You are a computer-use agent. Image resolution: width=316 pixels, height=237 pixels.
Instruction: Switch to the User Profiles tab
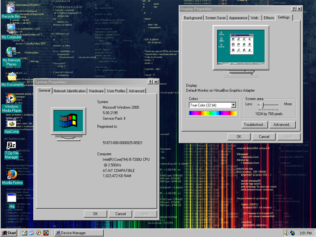(116, 91)
